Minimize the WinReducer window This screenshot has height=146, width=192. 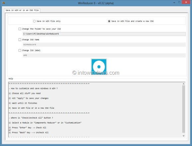(174, 2)
